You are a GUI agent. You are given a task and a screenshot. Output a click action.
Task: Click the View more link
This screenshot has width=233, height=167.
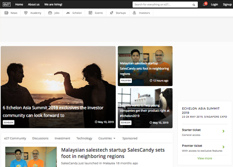click(204, 159)
